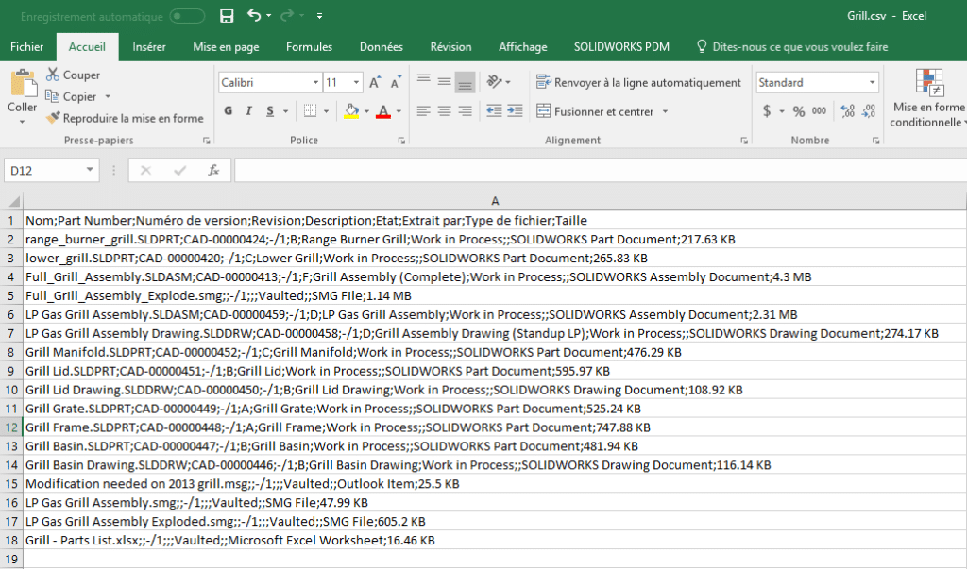This screenshot has height=569, width=967.
Task: Switch to the Révision tab
Action: tap(450, 47)
